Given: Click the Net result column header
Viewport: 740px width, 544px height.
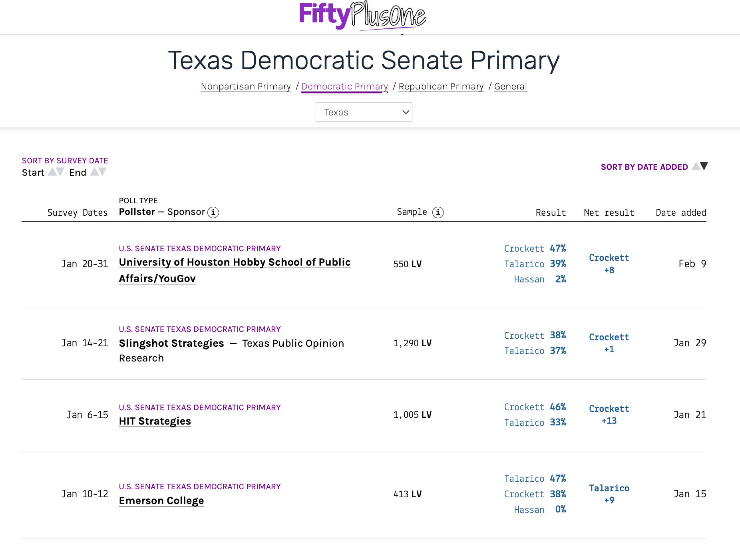Looking at the screenshot, I should click(x=609, y=212).
